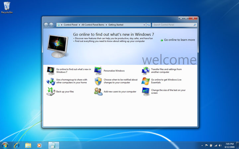Image resolution: width=239 pixels, height=149 pixels.
Task: Show hidden system tray icons
Action: tap(202, 145)
